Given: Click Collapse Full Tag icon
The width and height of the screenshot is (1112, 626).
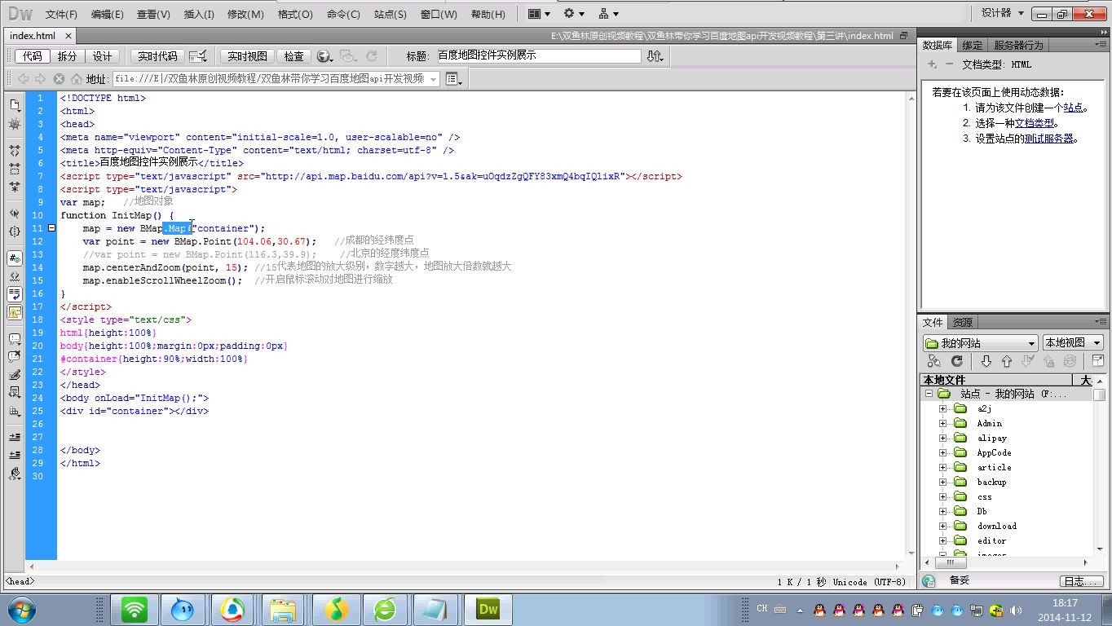Looking at the screenshot, I should point(14,151).
